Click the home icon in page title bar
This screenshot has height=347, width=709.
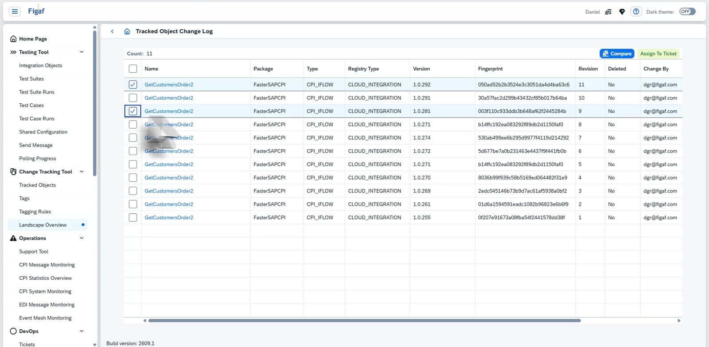coord(127,31)
